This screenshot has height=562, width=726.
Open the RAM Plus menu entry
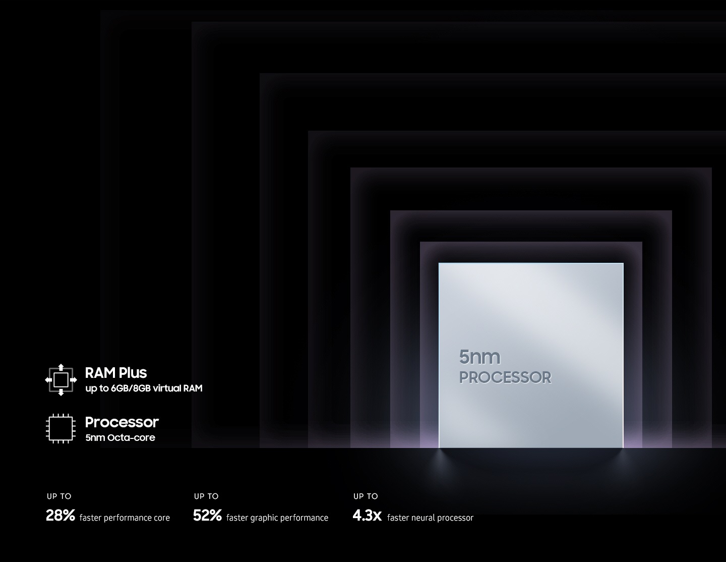[x=116, y=373]
